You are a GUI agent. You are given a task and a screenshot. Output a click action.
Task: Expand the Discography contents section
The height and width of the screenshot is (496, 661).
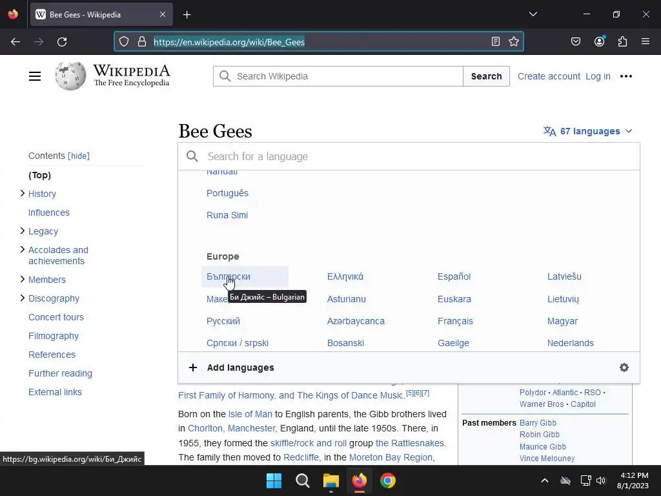[x=23, y=298]
